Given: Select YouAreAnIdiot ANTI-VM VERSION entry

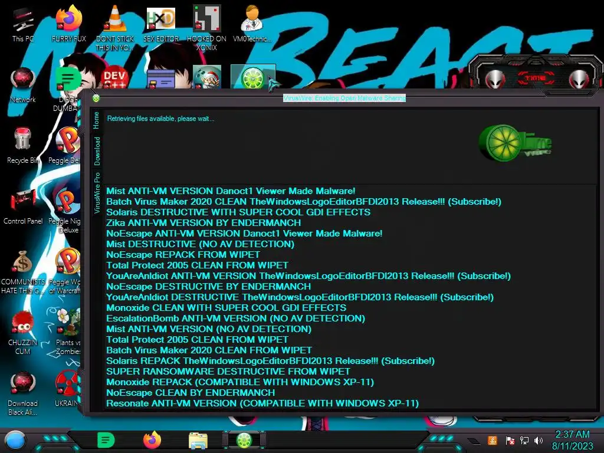Looking at the screenshot, I should 308,276.
